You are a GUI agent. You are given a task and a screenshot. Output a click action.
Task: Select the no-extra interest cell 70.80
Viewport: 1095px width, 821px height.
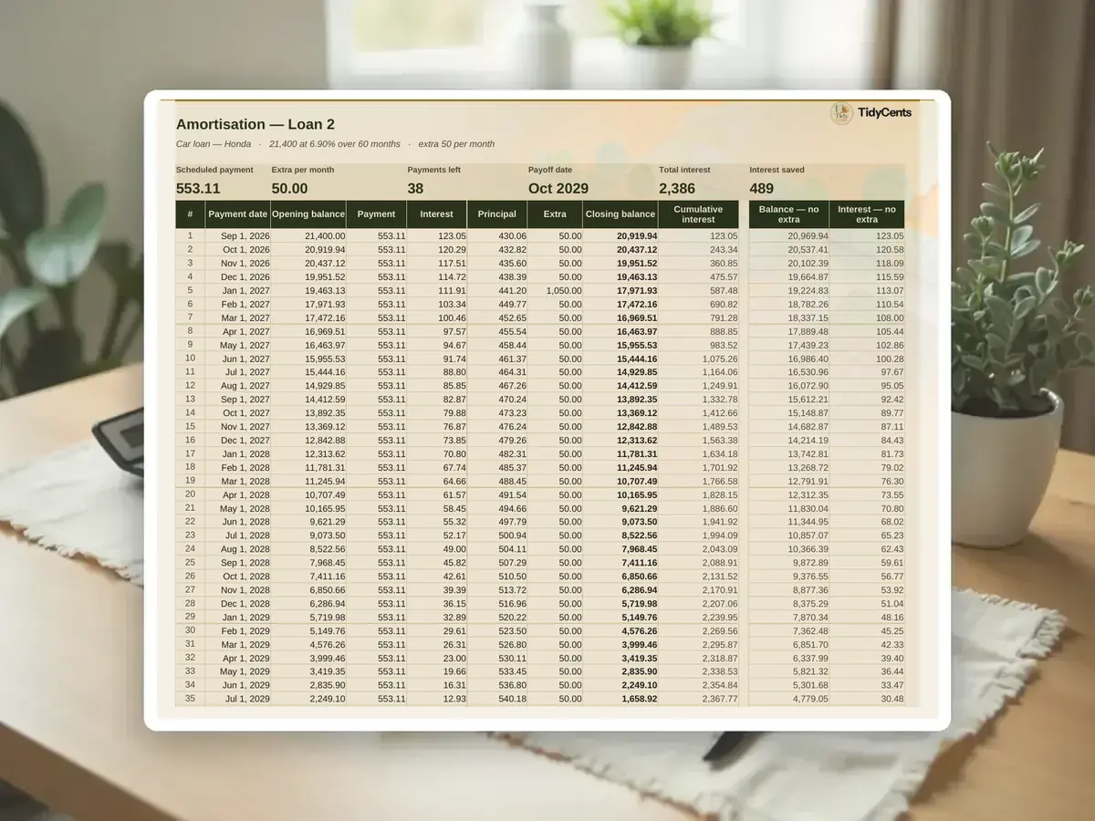pos(867,508)
